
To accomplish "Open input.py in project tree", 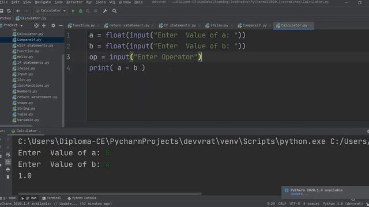I will [25, 74].
